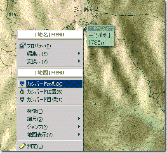Open 検索(F) search entry

(50, 111)
